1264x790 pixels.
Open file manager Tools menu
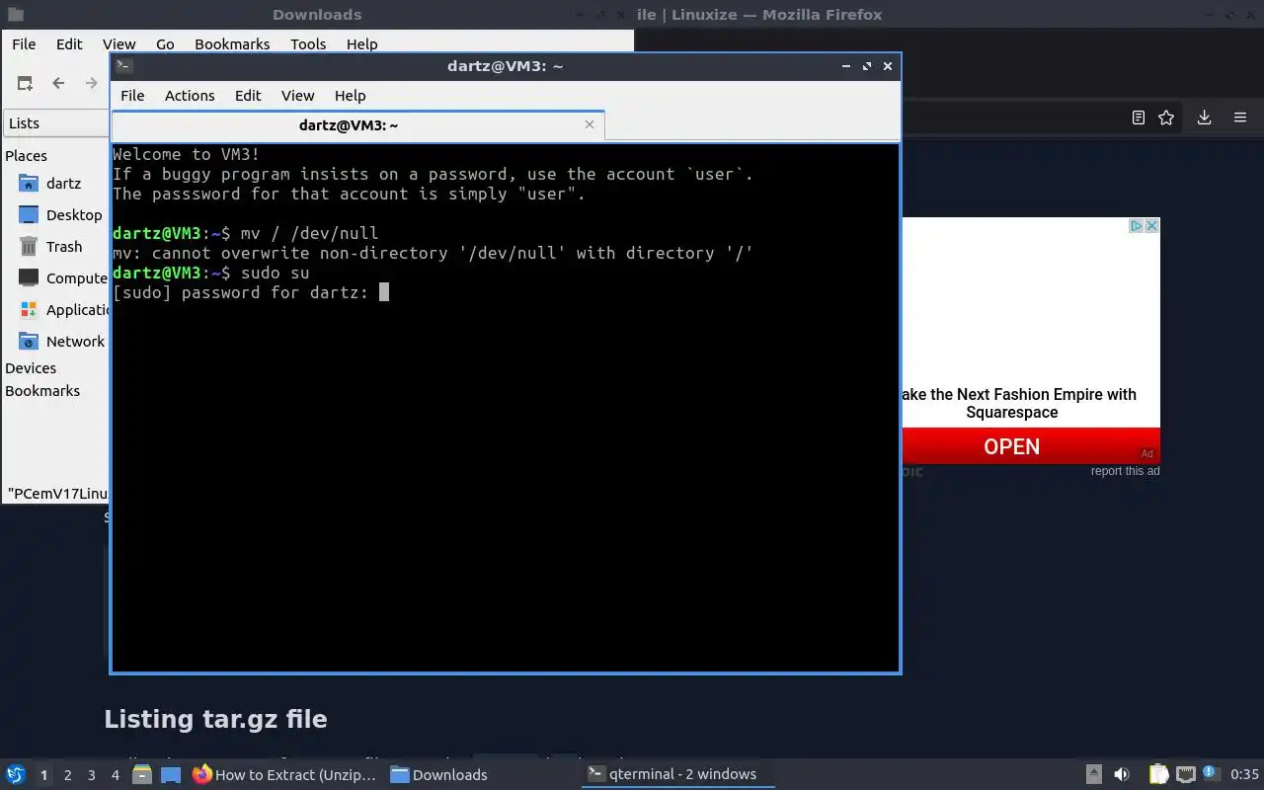(308, 43)
